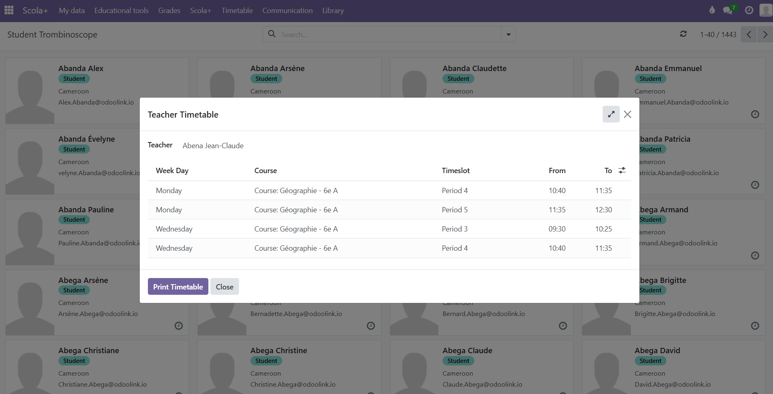Click activity clock on Abanda Patricia card

click(755, 185)
